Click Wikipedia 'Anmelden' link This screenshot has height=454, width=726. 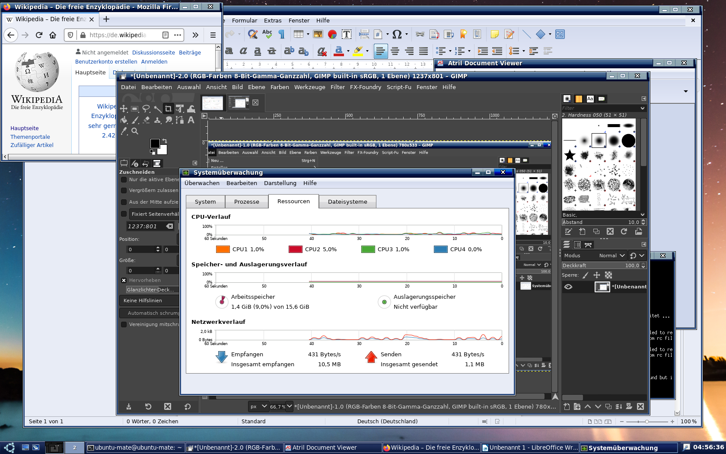(x=154, y=61)
